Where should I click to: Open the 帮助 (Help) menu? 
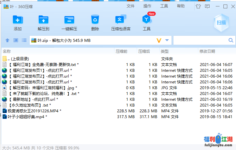(181, 6)
